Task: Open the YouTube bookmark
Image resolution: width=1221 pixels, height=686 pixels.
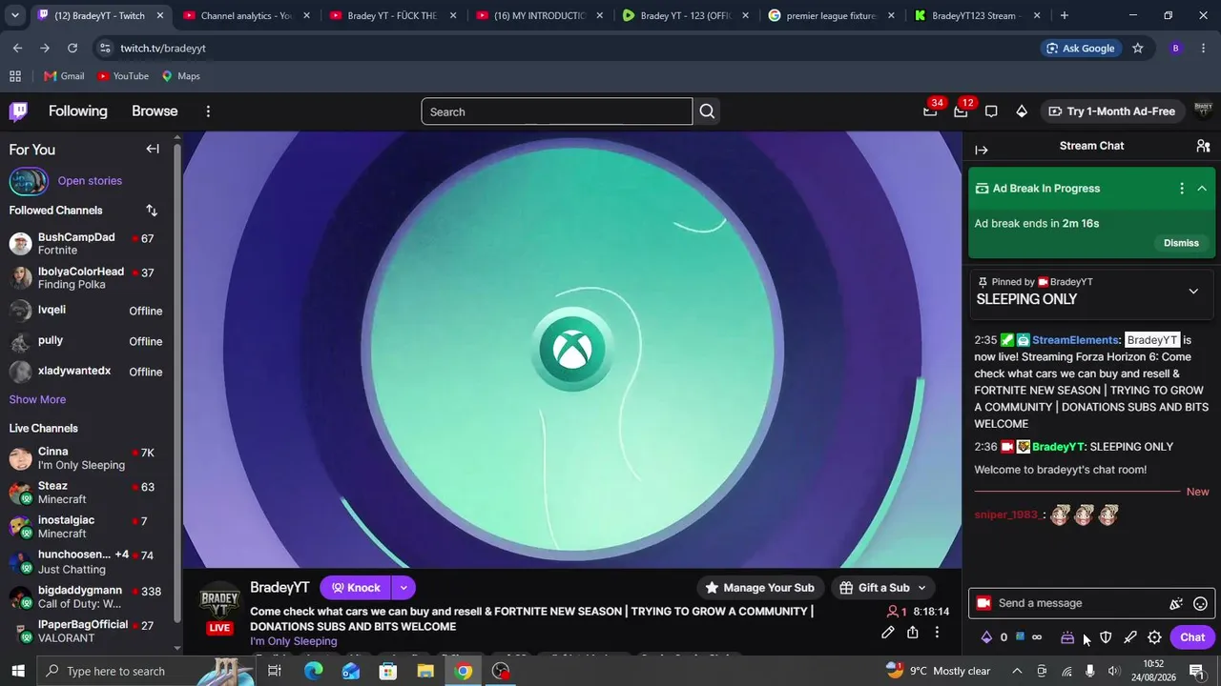Action: click(x=123, y=76)
